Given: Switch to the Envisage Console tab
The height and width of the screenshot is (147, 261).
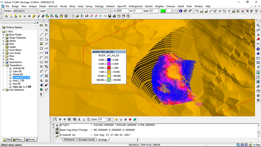Looking at the screenshot, I should coord(86,140).
